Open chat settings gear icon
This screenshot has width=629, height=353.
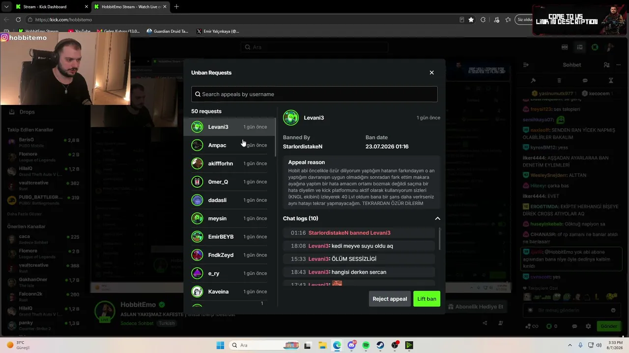pos(588,326)
